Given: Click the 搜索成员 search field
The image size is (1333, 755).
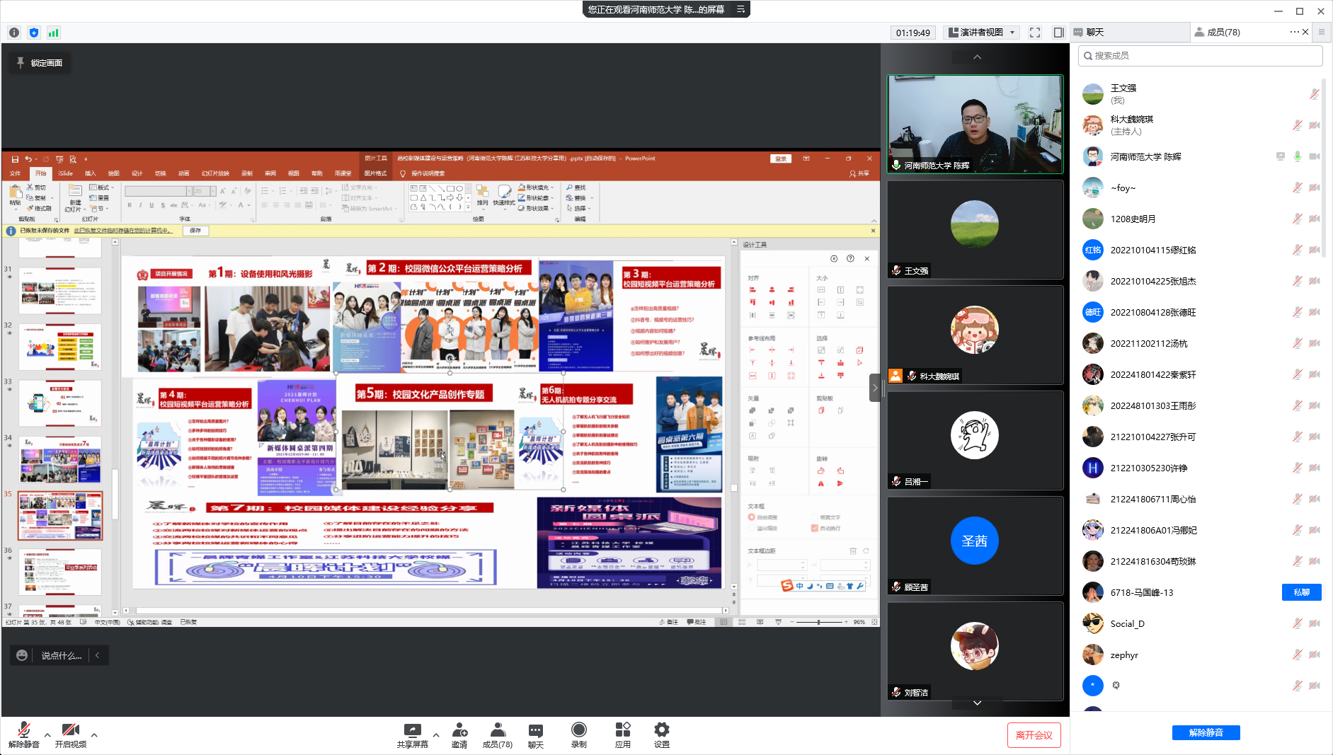Looking at the screenshot, I should coord(1201,56).
